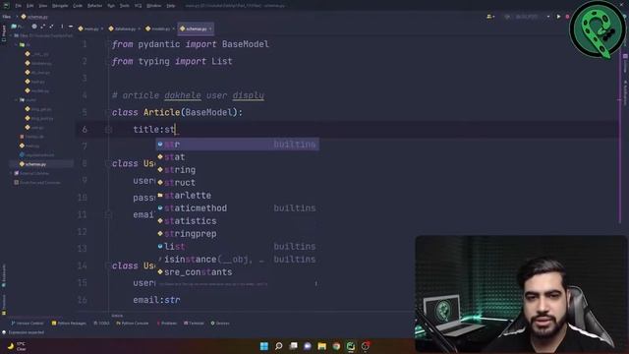Click the select opened file target icon
The height and width of the screenshot is (354, 629).
[x=34, y=27]
